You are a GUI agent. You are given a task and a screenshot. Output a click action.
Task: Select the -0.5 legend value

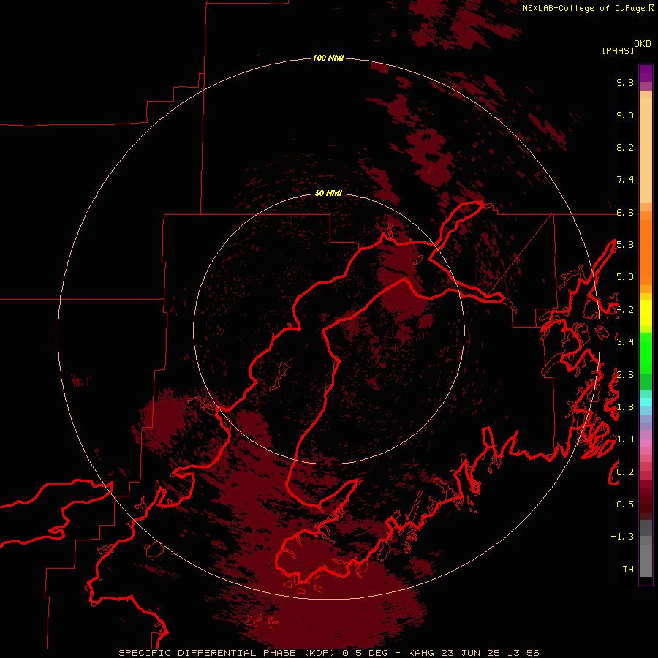click(x=622, y=504)
